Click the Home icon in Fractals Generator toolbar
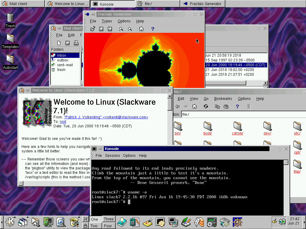This screenshot has height=229, width=306. (141, 29)
